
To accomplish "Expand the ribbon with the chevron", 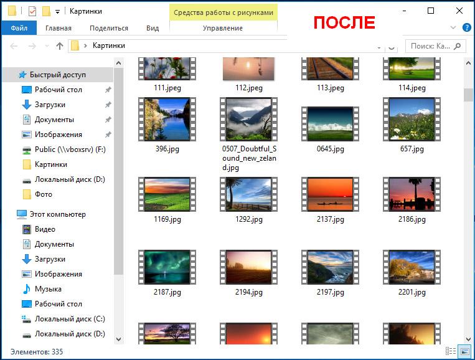I will pyautogui.click(x=453, y=27).
